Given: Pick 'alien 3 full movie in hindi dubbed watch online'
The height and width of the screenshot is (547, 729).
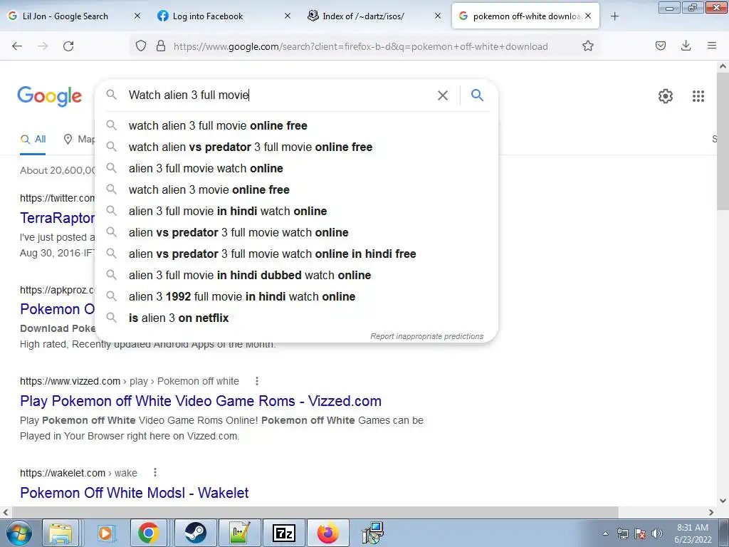Looking at the screenshot, I should 297,276.
